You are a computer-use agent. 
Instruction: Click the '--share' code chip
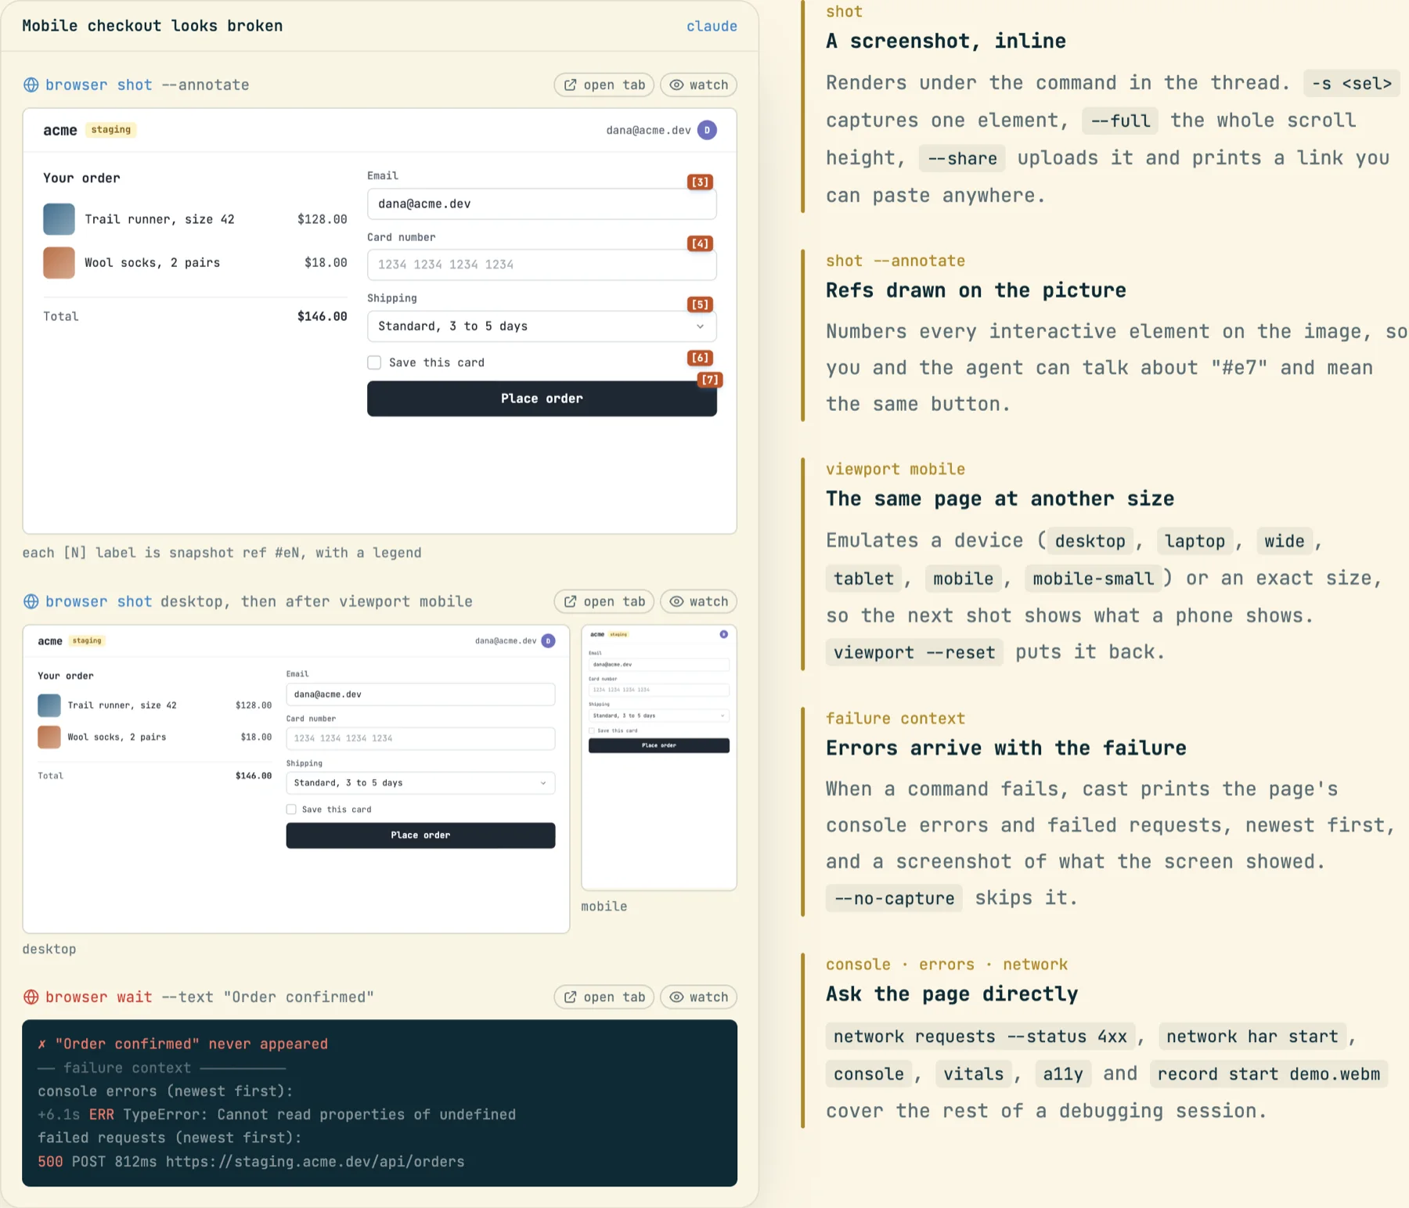pyautogui.click(x=962, y=158)
